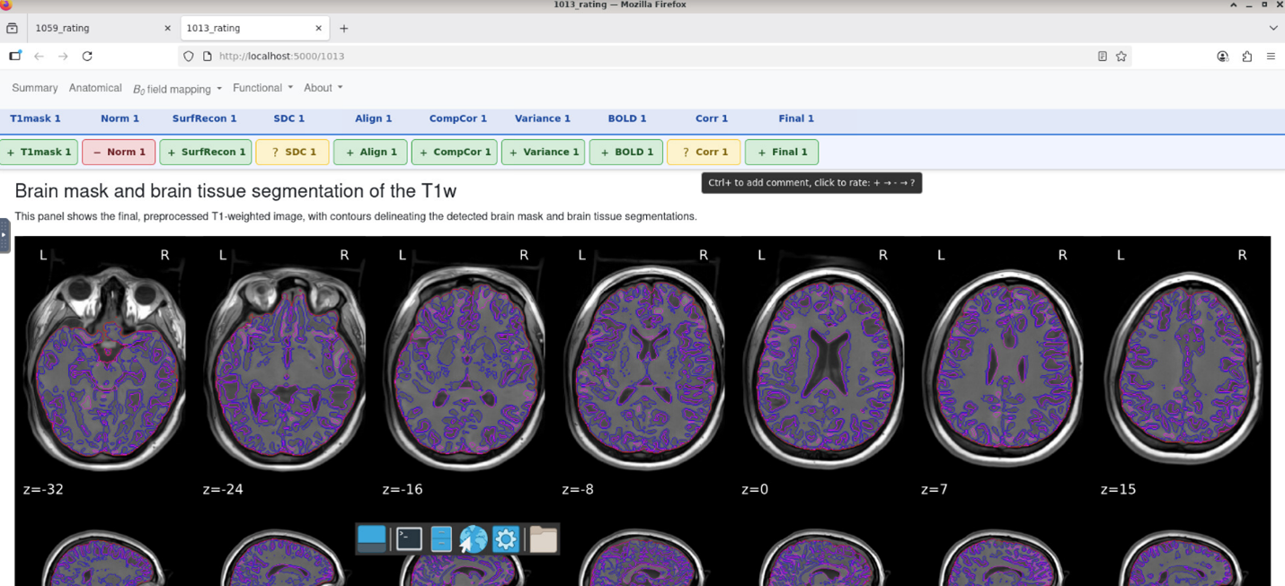Launch the terminal from the dock
Image resolution: width=1285 pixels, height=586 pixels.
tap(409, 538)
